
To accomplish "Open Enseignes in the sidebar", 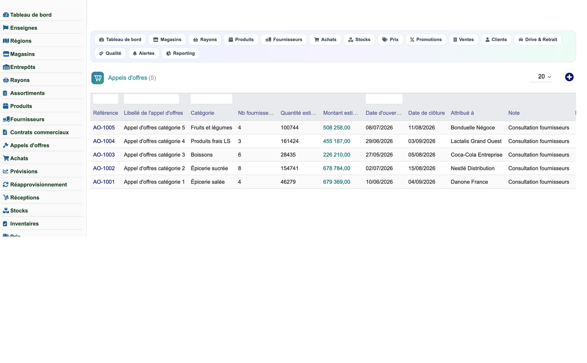I will (20, 28).
